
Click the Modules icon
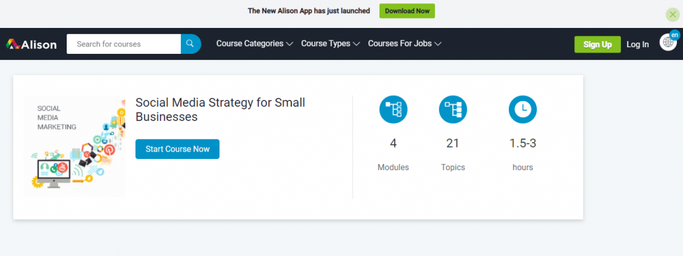(x=394, y=109)
